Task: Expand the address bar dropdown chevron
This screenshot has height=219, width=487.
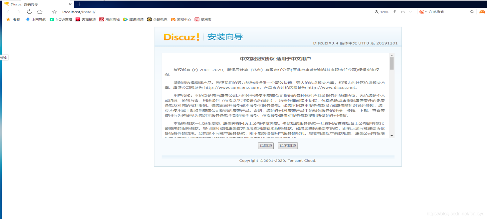Action: pyautogui.click(x=411, y=12)
